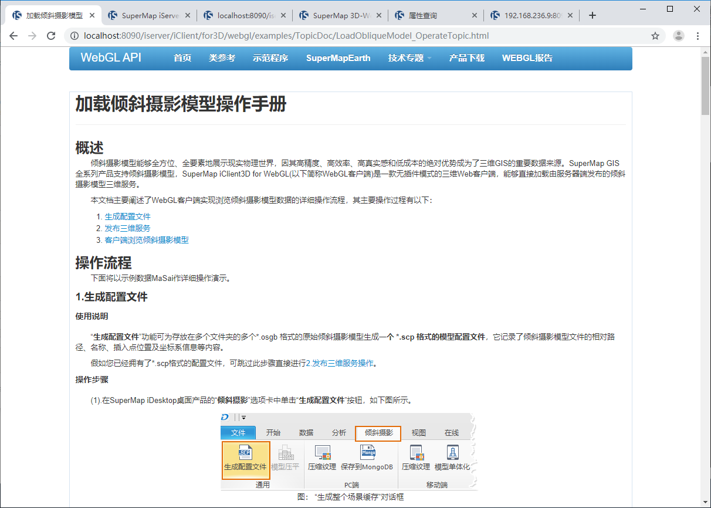Follow the 生成配置文件 list link
The height and width of the screenshot is (508, 711).
(128, 216)
